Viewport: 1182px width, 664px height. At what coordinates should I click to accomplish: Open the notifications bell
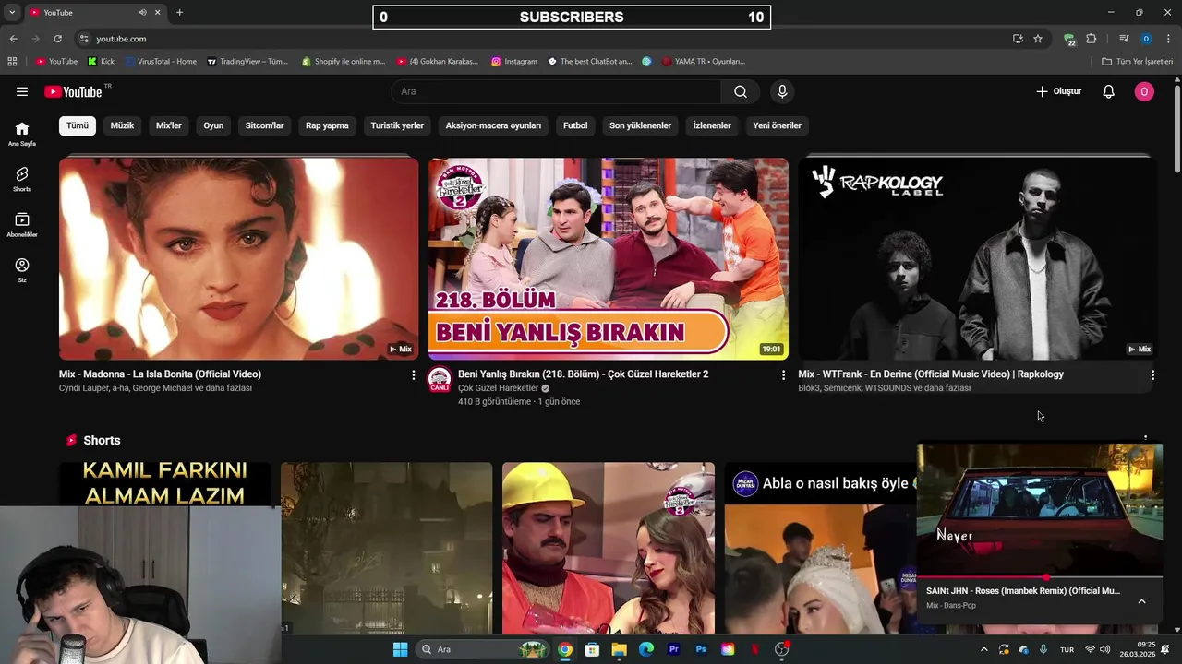[1109, 91]
